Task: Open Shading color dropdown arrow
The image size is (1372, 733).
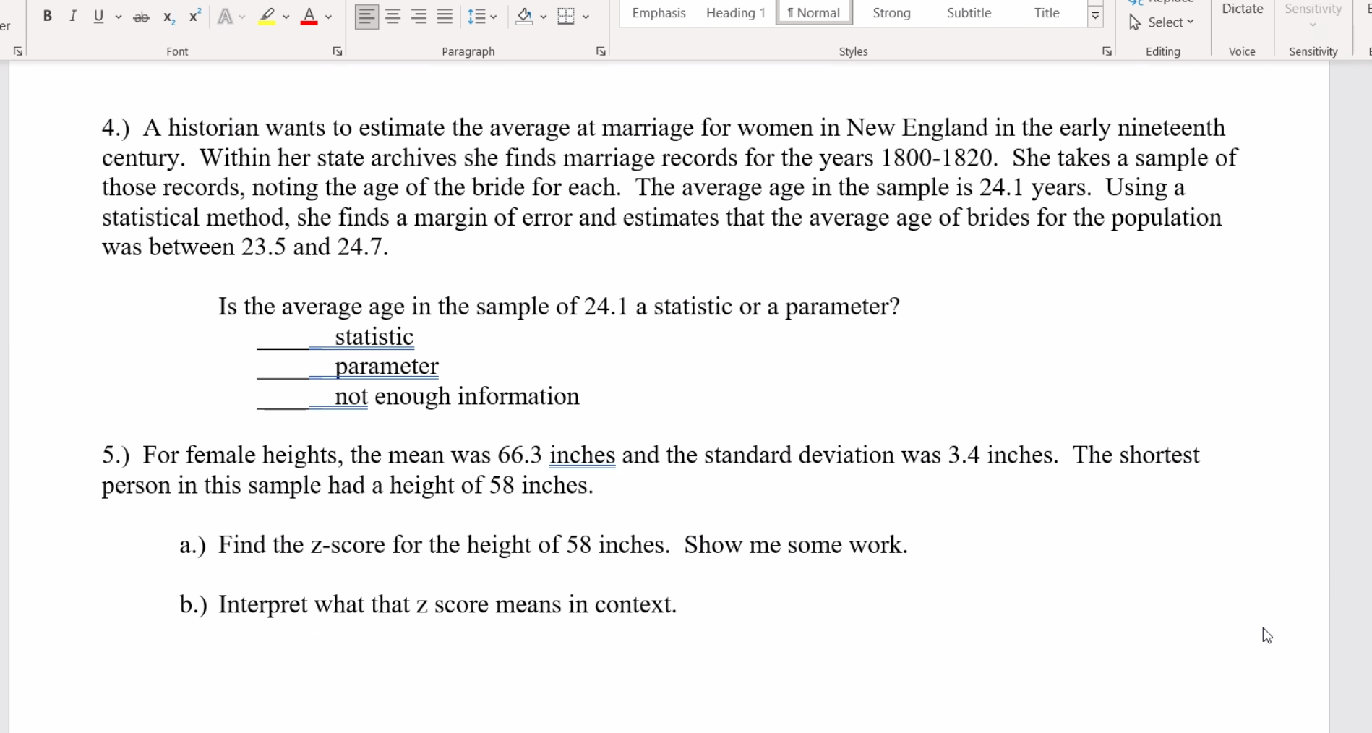Action: (x=544, y=16)
